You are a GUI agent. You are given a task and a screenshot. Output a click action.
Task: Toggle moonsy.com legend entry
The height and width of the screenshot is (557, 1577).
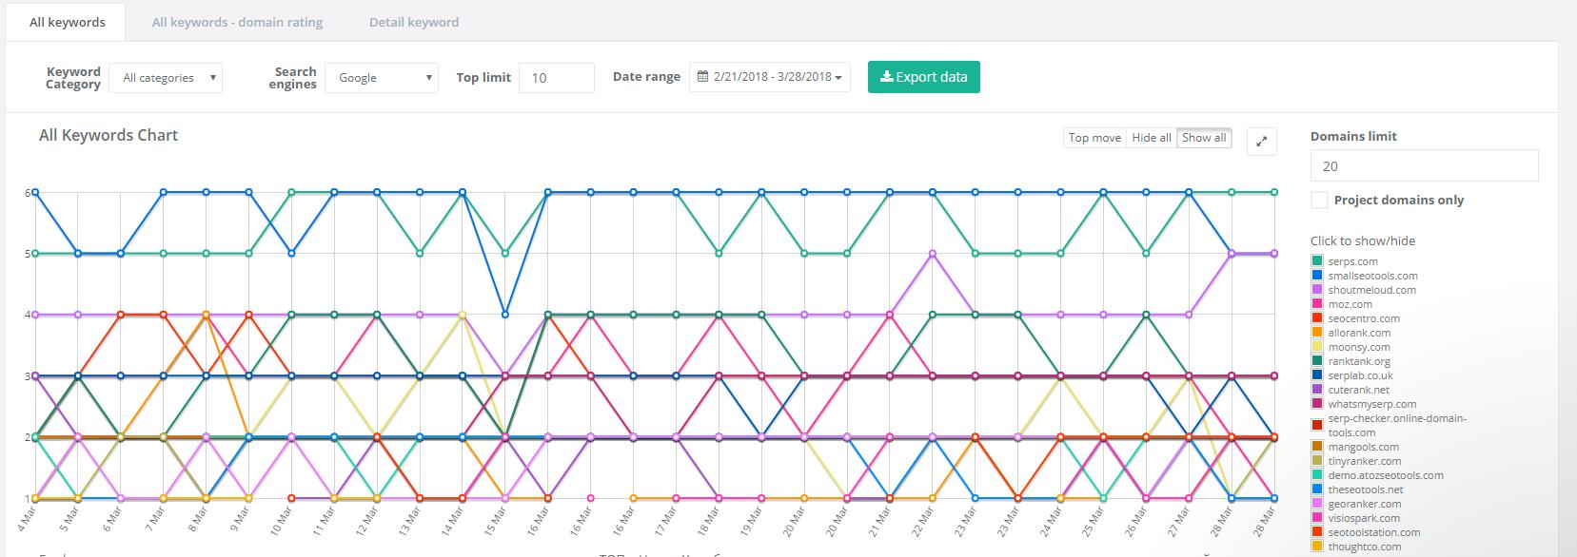(x=1351, y=347)
